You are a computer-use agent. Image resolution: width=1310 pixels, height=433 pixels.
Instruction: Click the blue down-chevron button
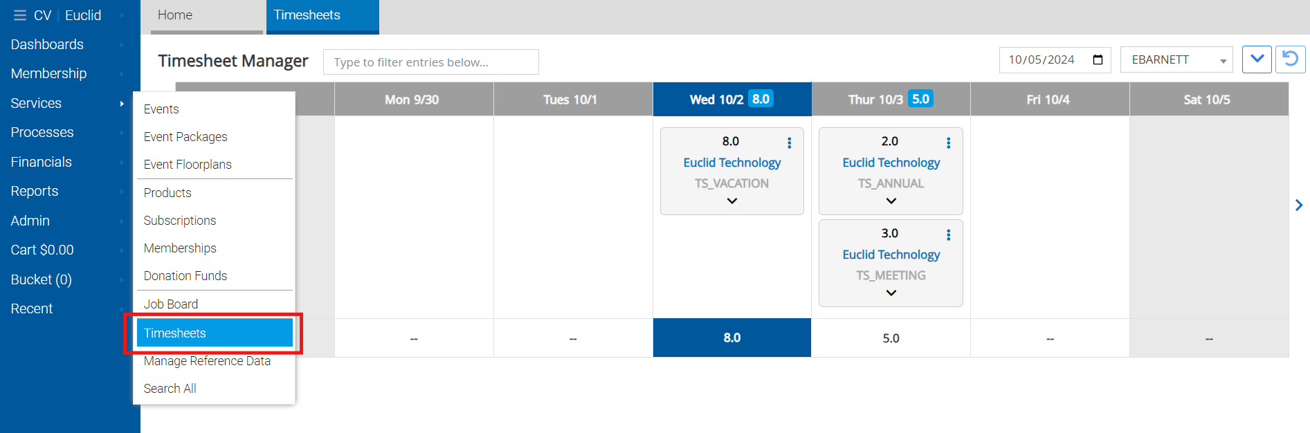click(x=1257, y=59)
